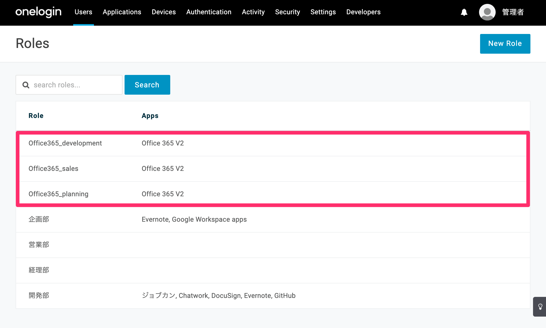This screenshot has width=546, height=328.
Task: Click the Search button
Action: pyautogui.click(x=147, y=85)
